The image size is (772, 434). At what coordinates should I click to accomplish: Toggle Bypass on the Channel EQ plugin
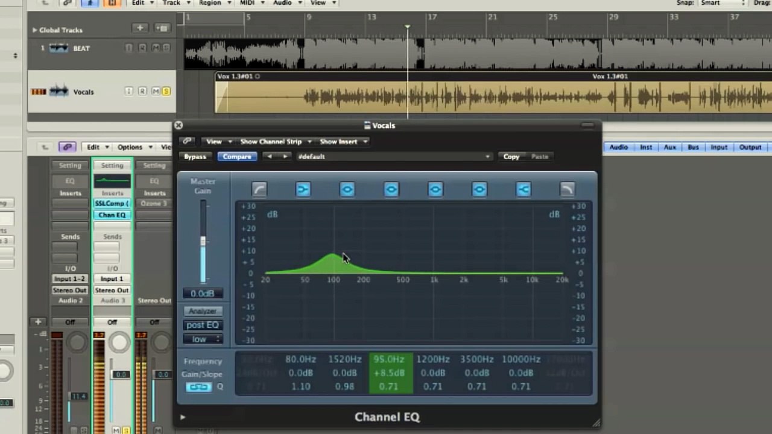[x=195, y=156]
